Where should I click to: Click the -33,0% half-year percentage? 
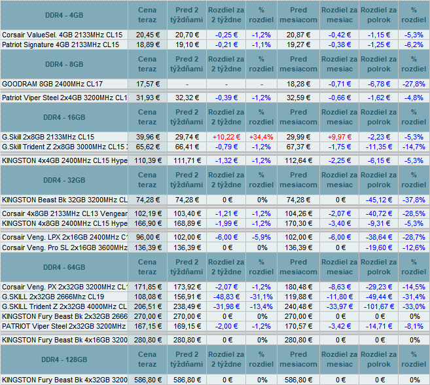tap(414, 306)
